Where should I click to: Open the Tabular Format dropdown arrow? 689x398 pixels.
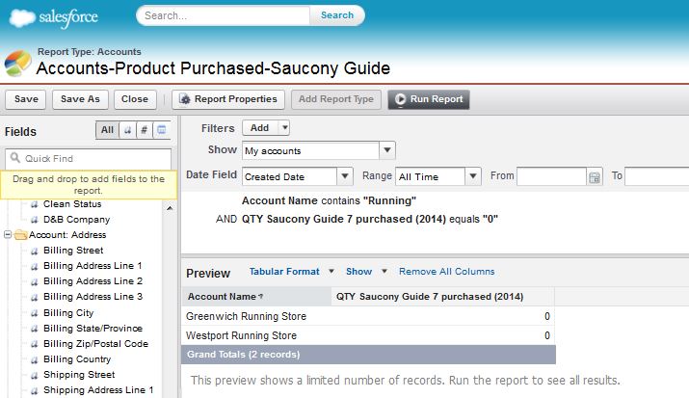click(x=331, y=272)
